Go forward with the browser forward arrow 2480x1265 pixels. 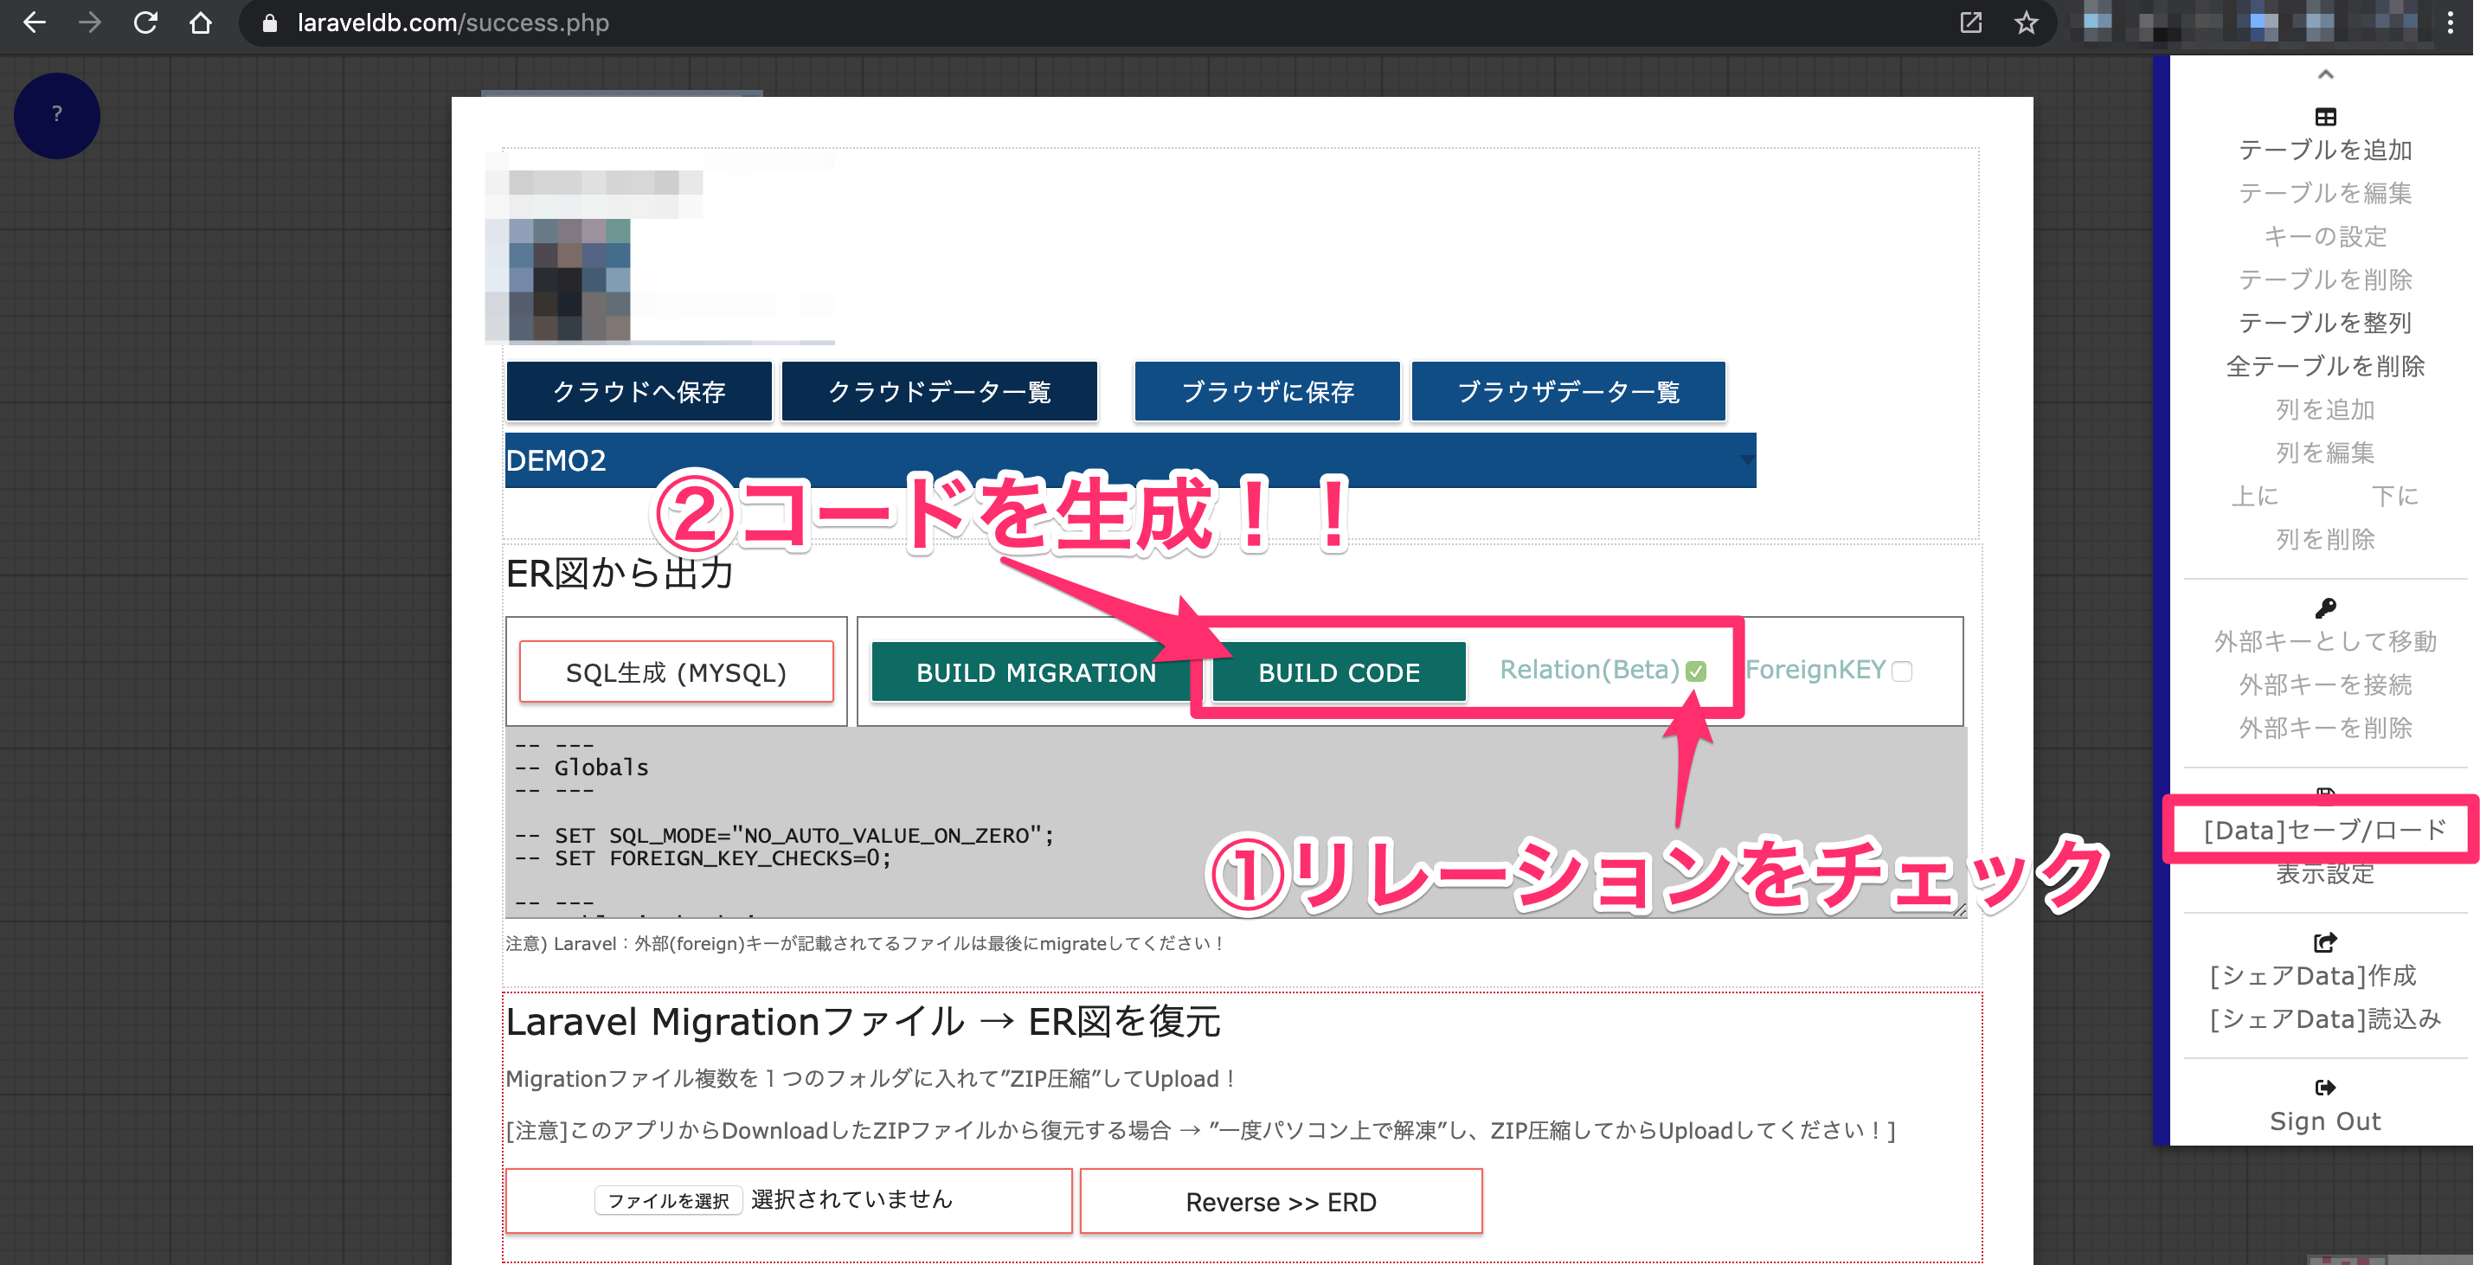pos(89,22)
